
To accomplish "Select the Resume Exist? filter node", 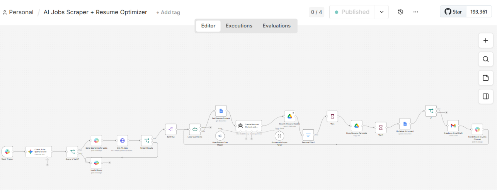I will point(308,135).
